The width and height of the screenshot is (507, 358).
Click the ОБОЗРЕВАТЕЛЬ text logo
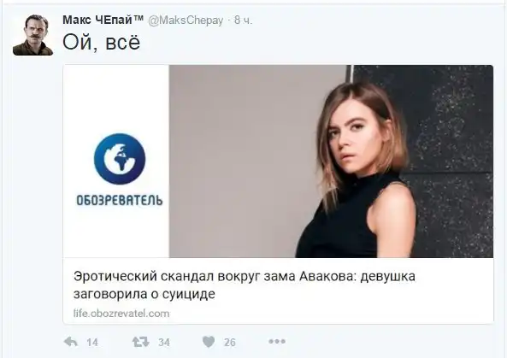[120, 200]
